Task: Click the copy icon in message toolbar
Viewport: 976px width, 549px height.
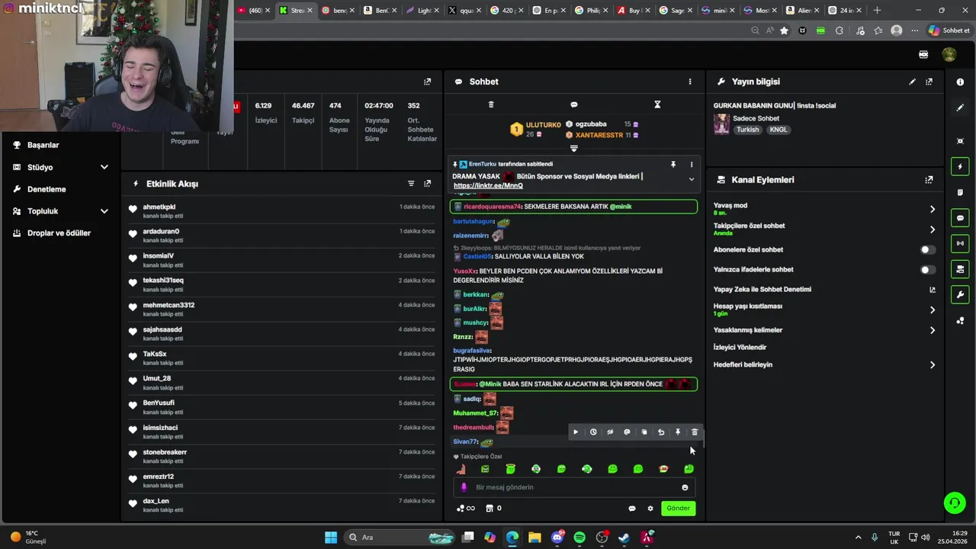Action: (x=644, y=432)
